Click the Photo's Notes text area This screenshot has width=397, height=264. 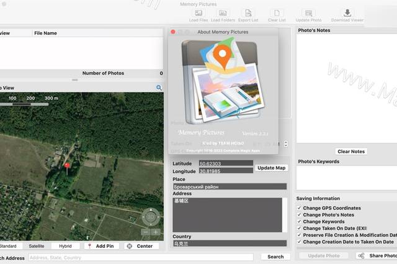coord(347,89)
